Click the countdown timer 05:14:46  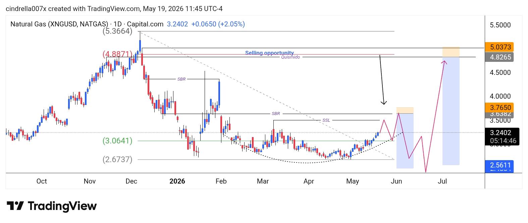[503, 141]
